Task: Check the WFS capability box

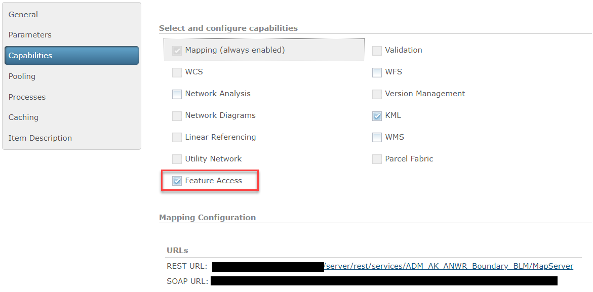Action: [377, 72]
